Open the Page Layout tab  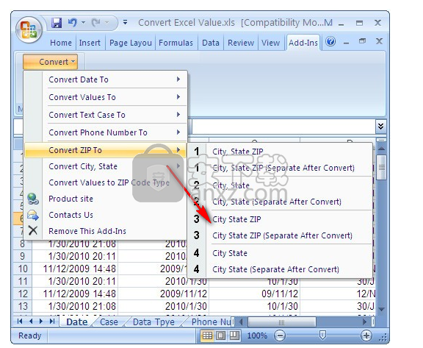pos(131,43)
